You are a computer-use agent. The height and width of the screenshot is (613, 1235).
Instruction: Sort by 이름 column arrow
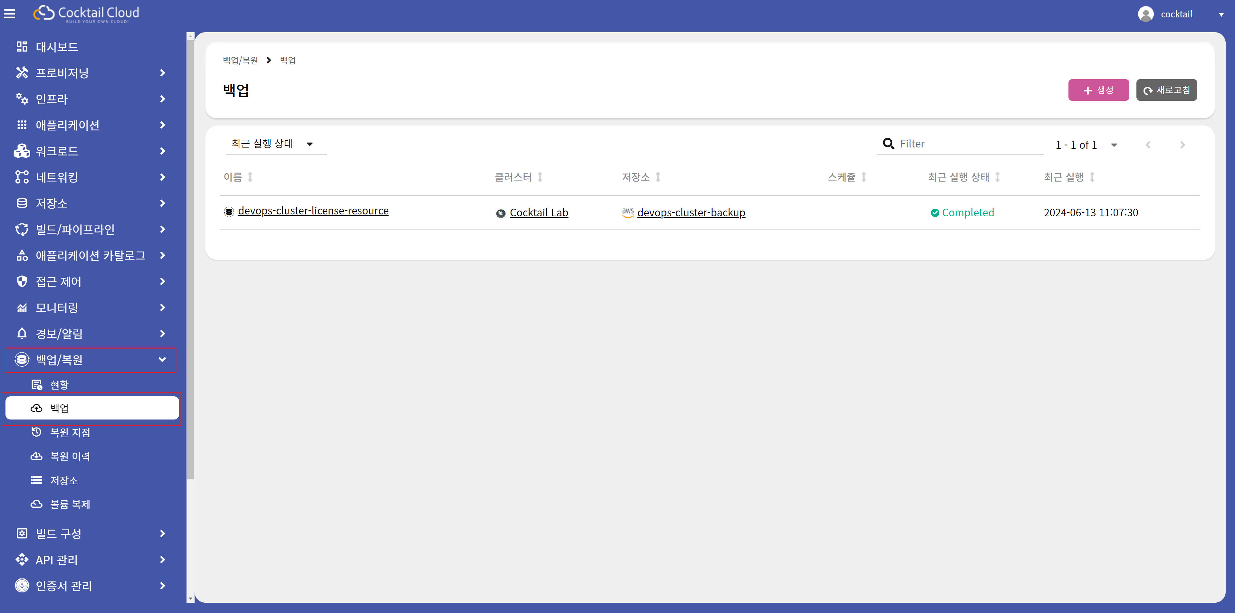[250, 177]
